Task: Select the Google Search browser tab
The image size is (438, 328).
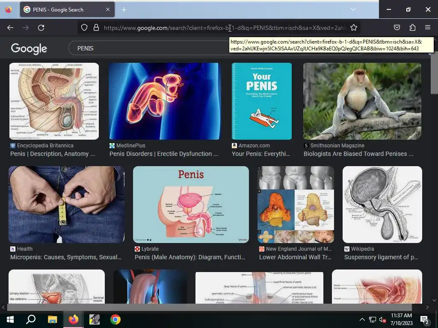Action: pos(67,9)
